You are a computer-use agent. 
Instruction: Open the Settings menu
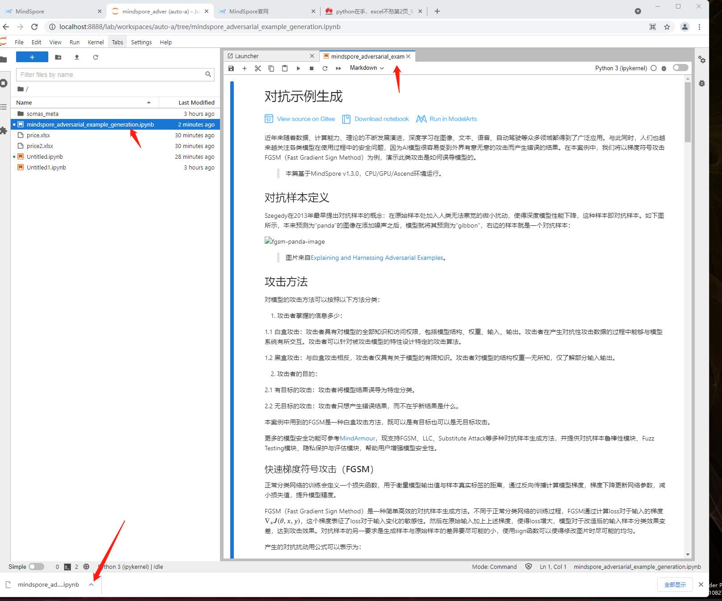tap(141, 42)
